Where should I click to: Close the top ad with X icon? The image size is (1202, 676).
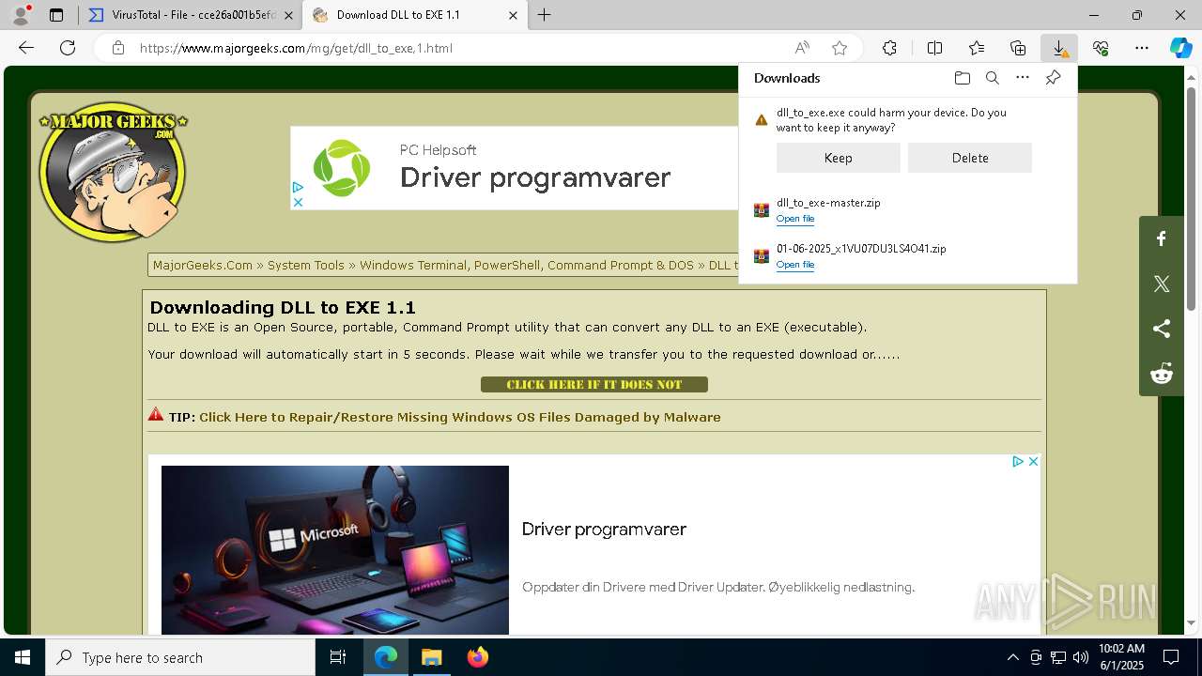pyautogui.click(x=298, y=202)
